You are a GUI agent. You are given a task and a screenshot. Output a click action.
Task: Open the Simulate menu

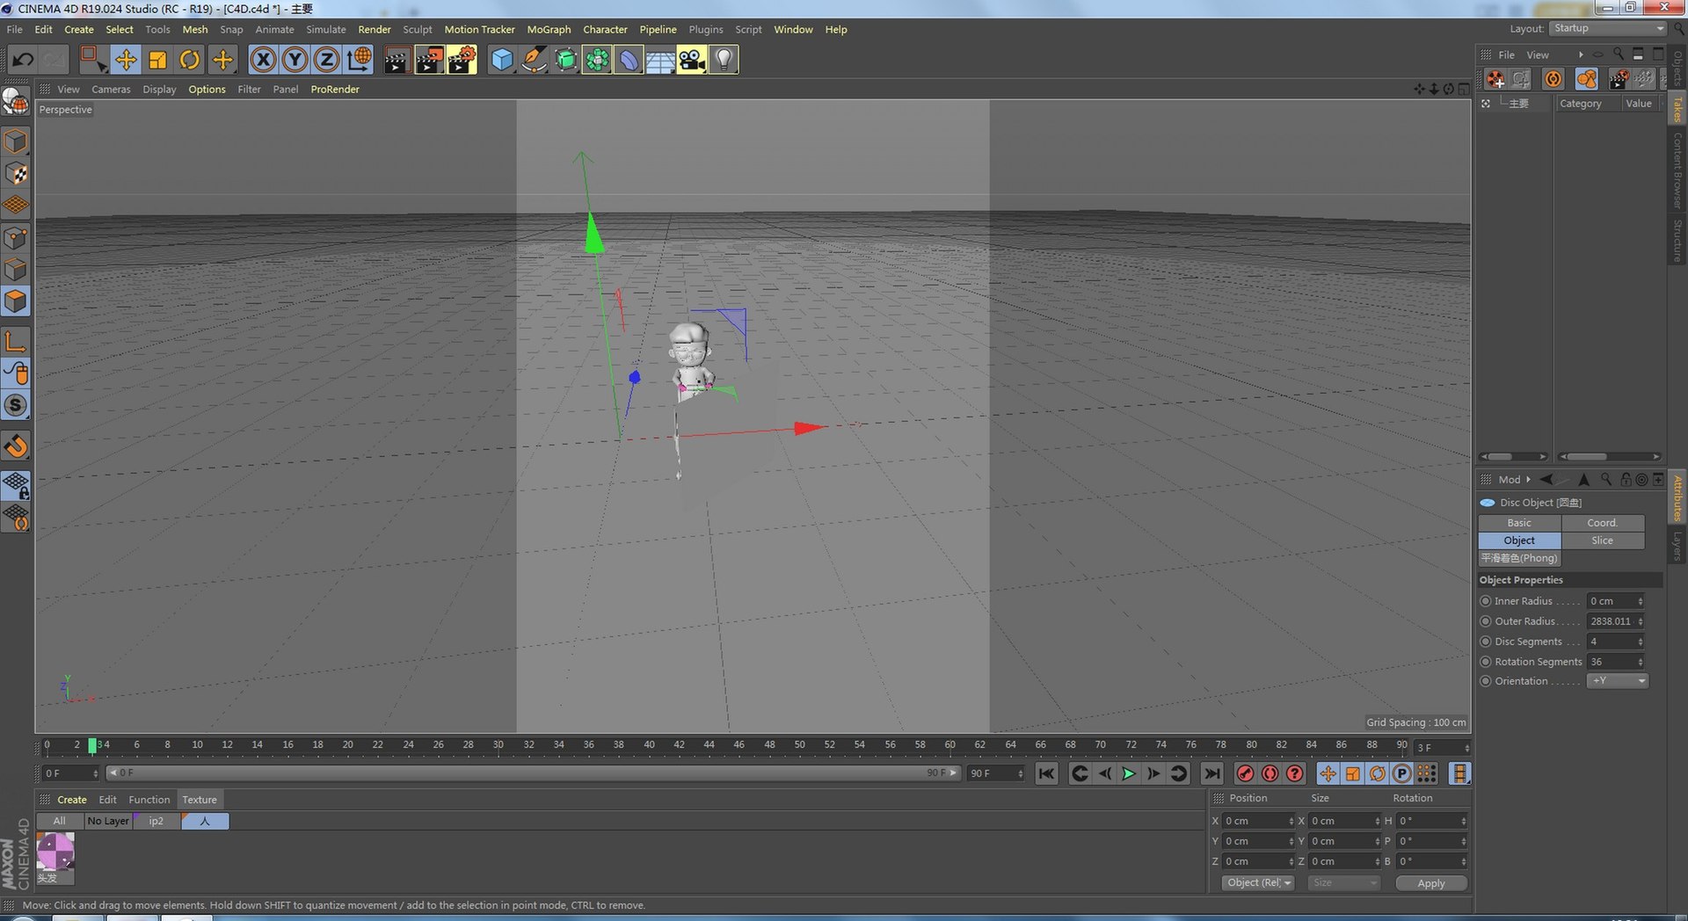(326, 29)
